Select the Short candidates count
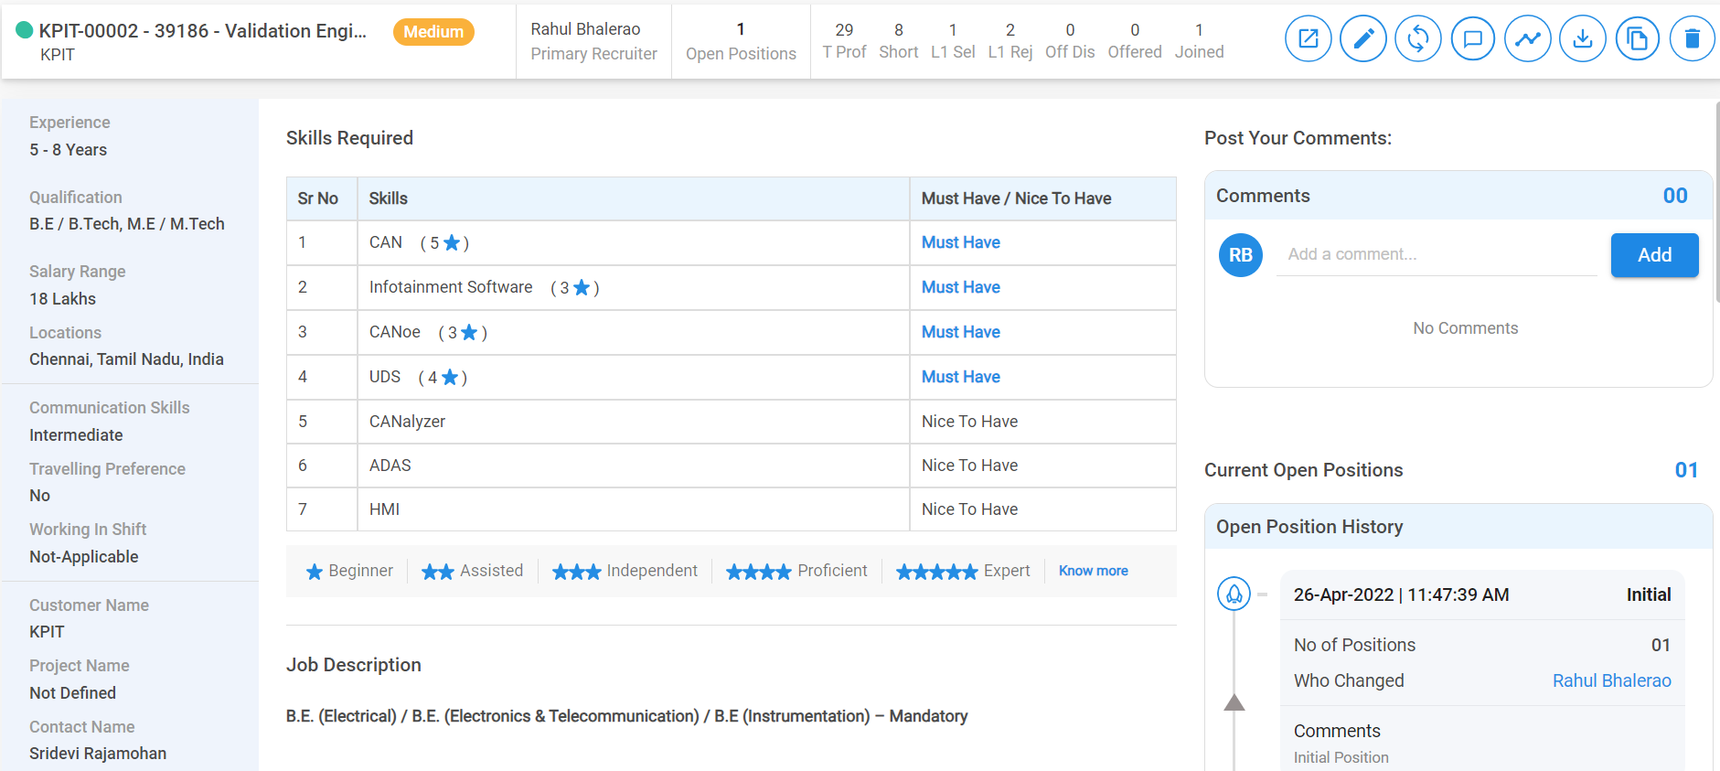Screen dimensions: 1720x771 898,31
